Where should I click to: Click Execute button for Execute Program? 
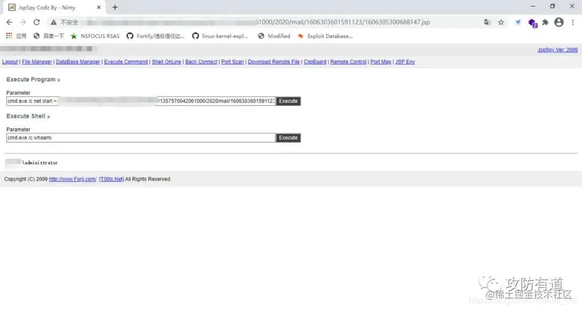pos(288,101)
